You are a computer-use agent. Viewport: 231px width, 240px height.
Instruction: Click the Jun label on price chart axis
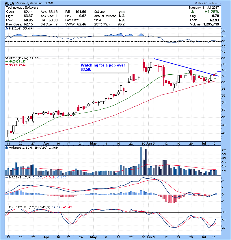pos(149,144)
